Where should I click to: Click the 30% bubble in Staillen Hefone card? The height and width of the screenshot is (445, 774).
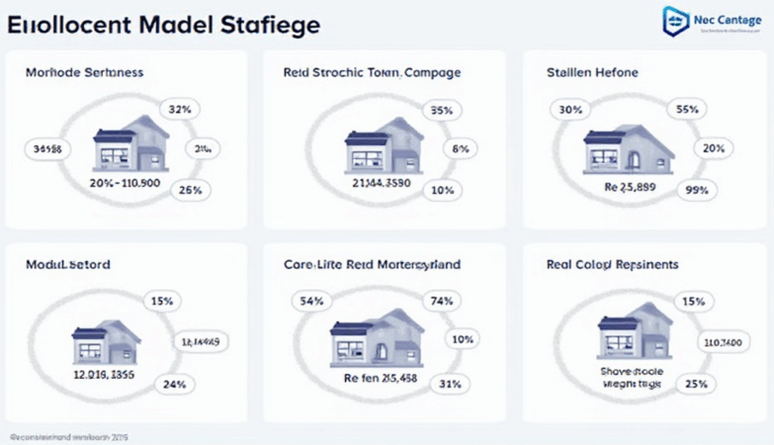pyautogui.click(x=570, y=110)
